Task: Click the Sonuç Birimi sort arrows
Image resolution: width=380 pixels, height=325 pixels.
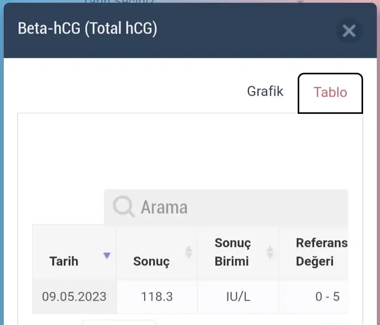Action: point(270,252)
